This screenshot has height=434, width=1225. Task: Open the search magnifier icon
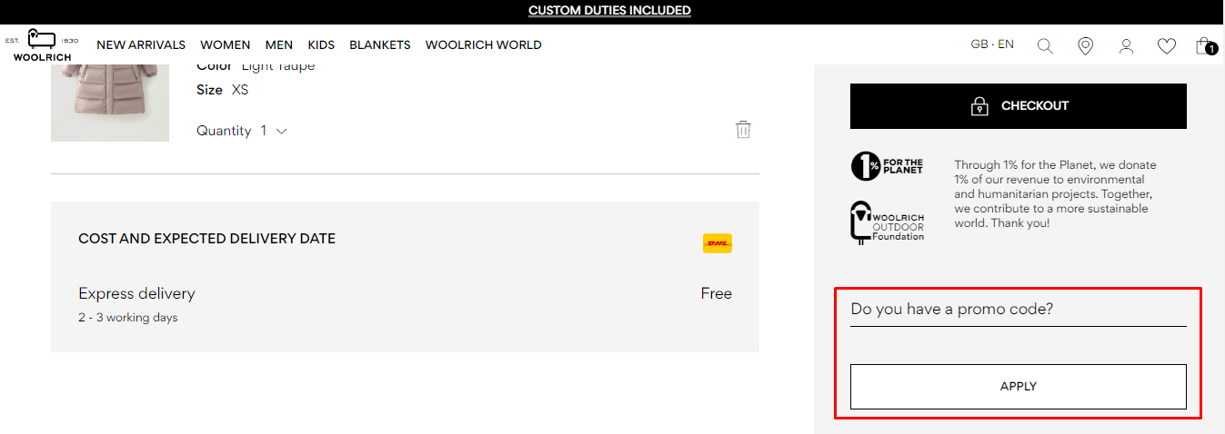pyautogui.click(x=1045, y=45)
